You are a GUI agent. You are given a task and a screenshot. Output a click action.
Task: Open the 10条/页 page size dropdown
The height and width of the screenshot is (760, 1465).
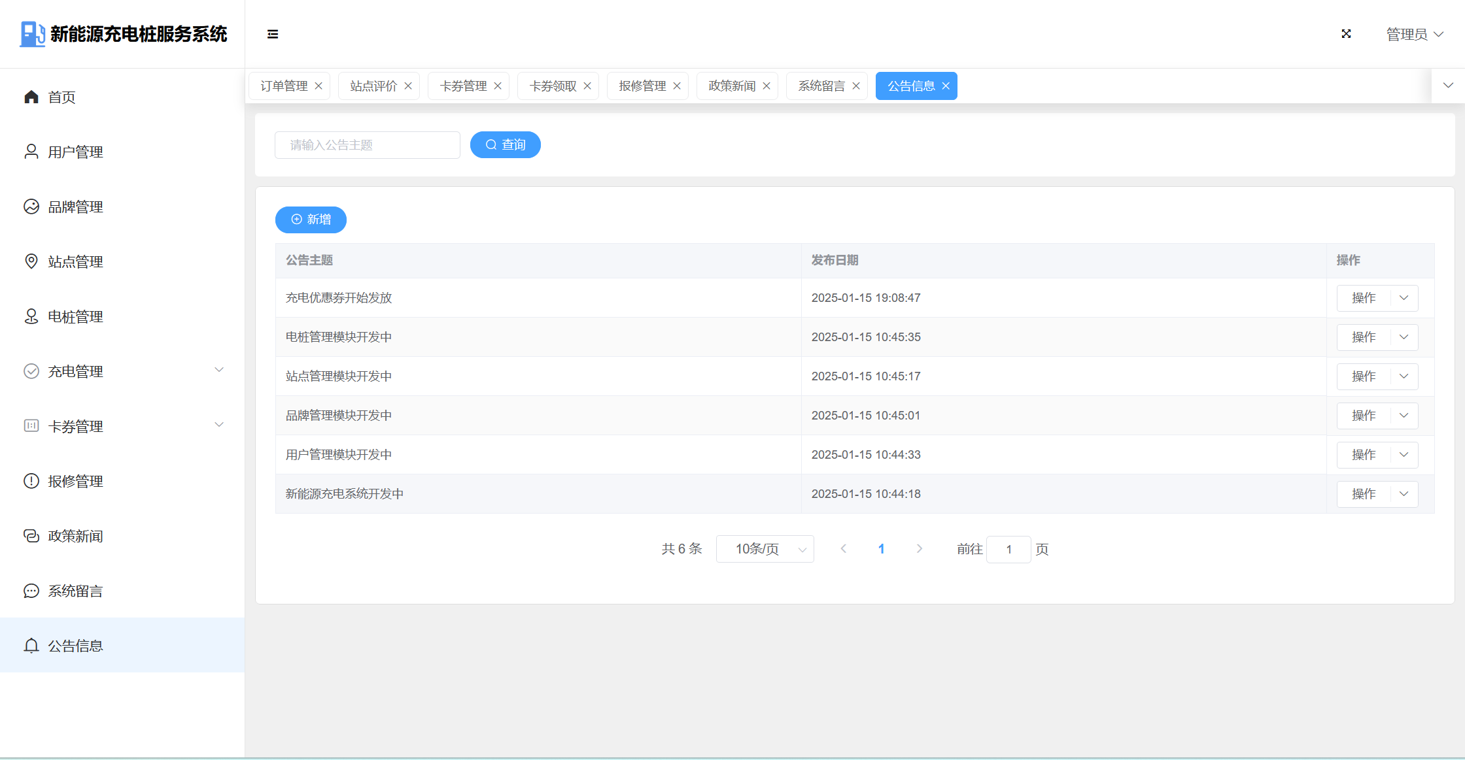[765, 549]
